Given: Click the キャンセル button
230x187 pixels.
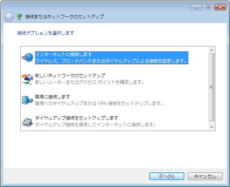Looking at the screenshot, I should click(x=205, y=176).
